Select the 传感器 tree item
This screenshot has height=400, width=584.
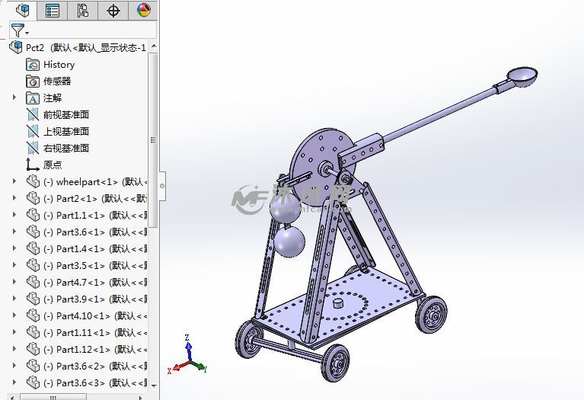click(x=57, y=82)
